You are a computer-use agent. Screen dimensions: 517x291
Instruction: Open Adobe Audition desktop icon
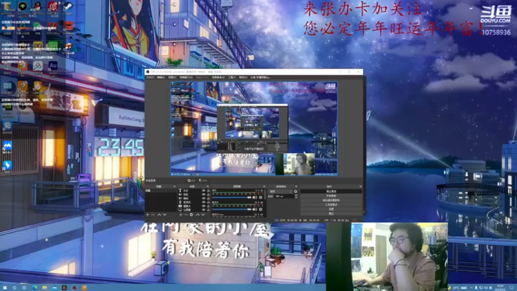tap(53, 66)
